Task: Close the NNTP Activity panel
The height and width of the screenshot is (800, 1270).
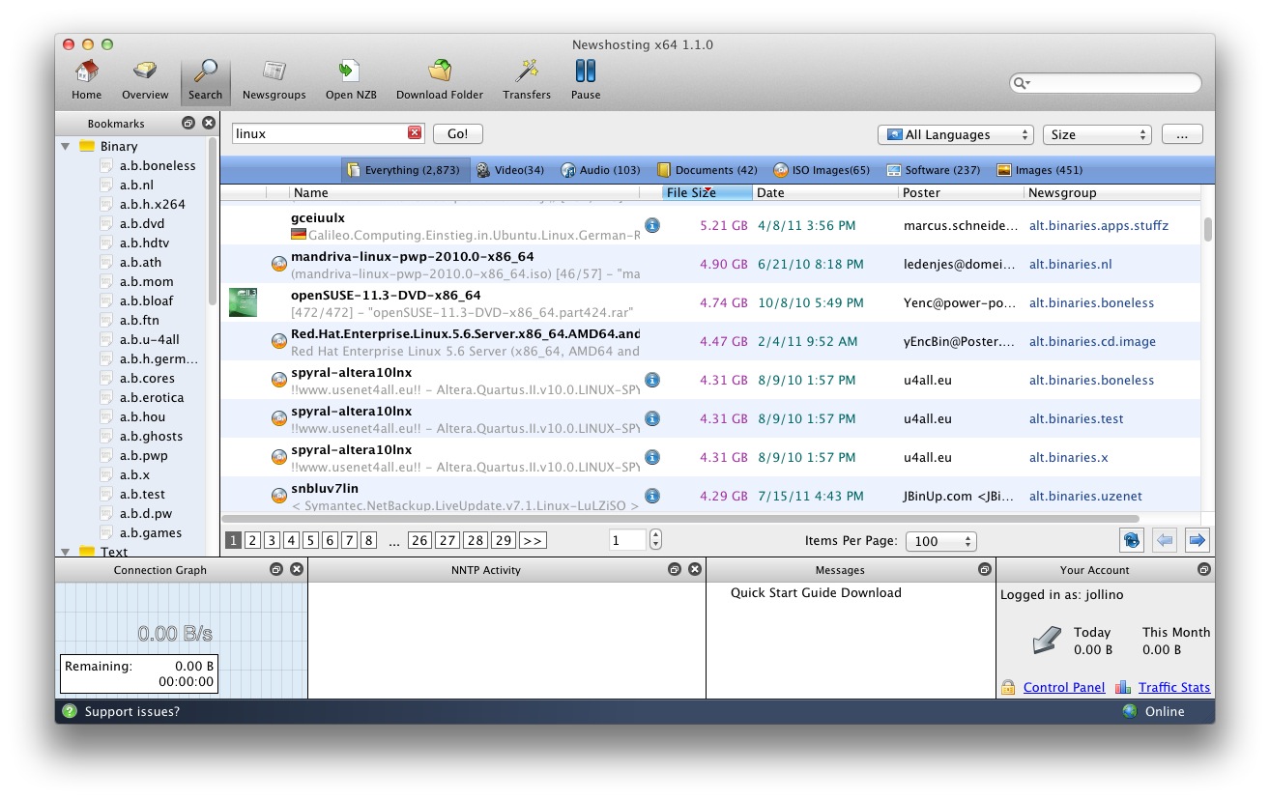Action: pos(695,570)
